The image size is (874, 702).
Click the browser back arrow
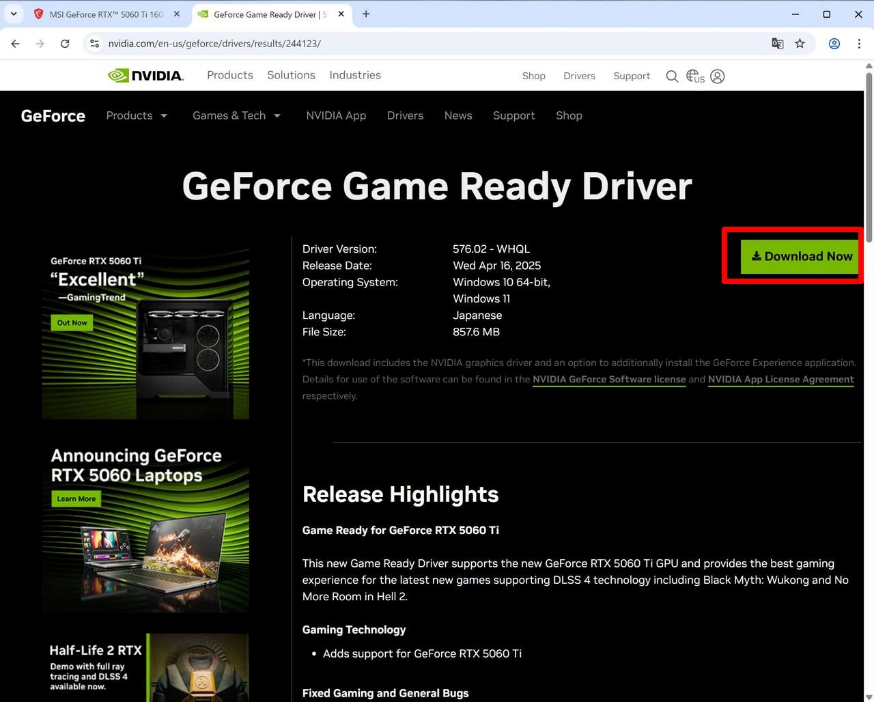16,44
